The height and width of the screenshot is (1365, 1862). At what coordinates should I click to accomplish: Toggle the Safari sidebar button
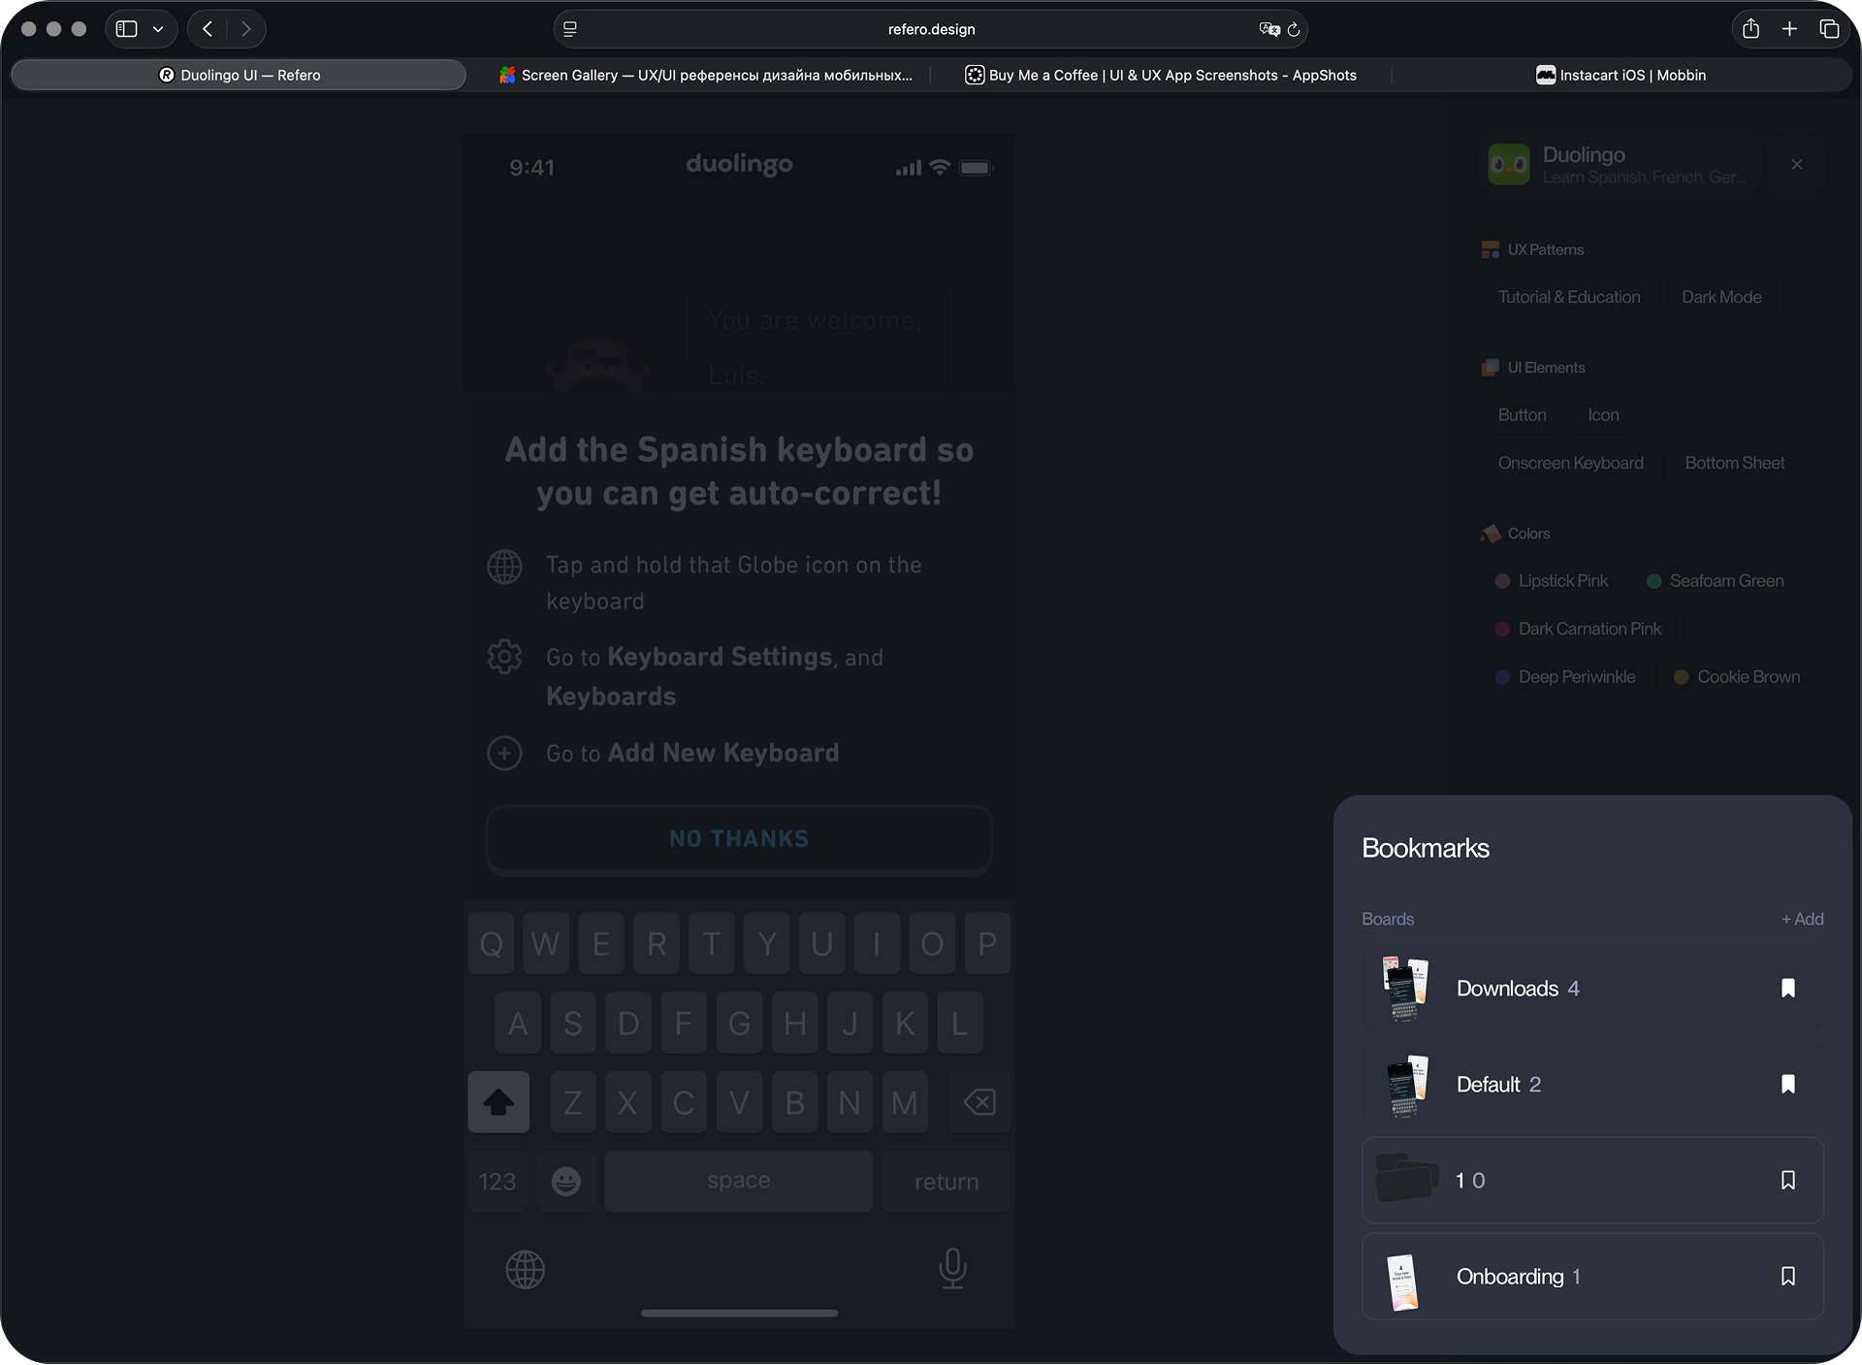pos(127,29)
